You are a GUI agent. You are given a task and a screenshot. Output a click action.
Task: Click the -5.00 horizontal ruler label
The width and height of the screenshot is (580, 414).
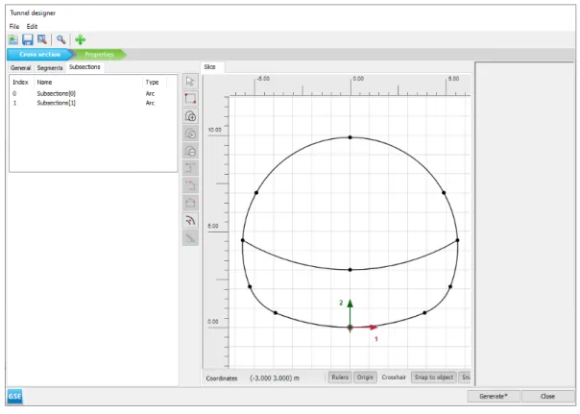coord(263,79)
